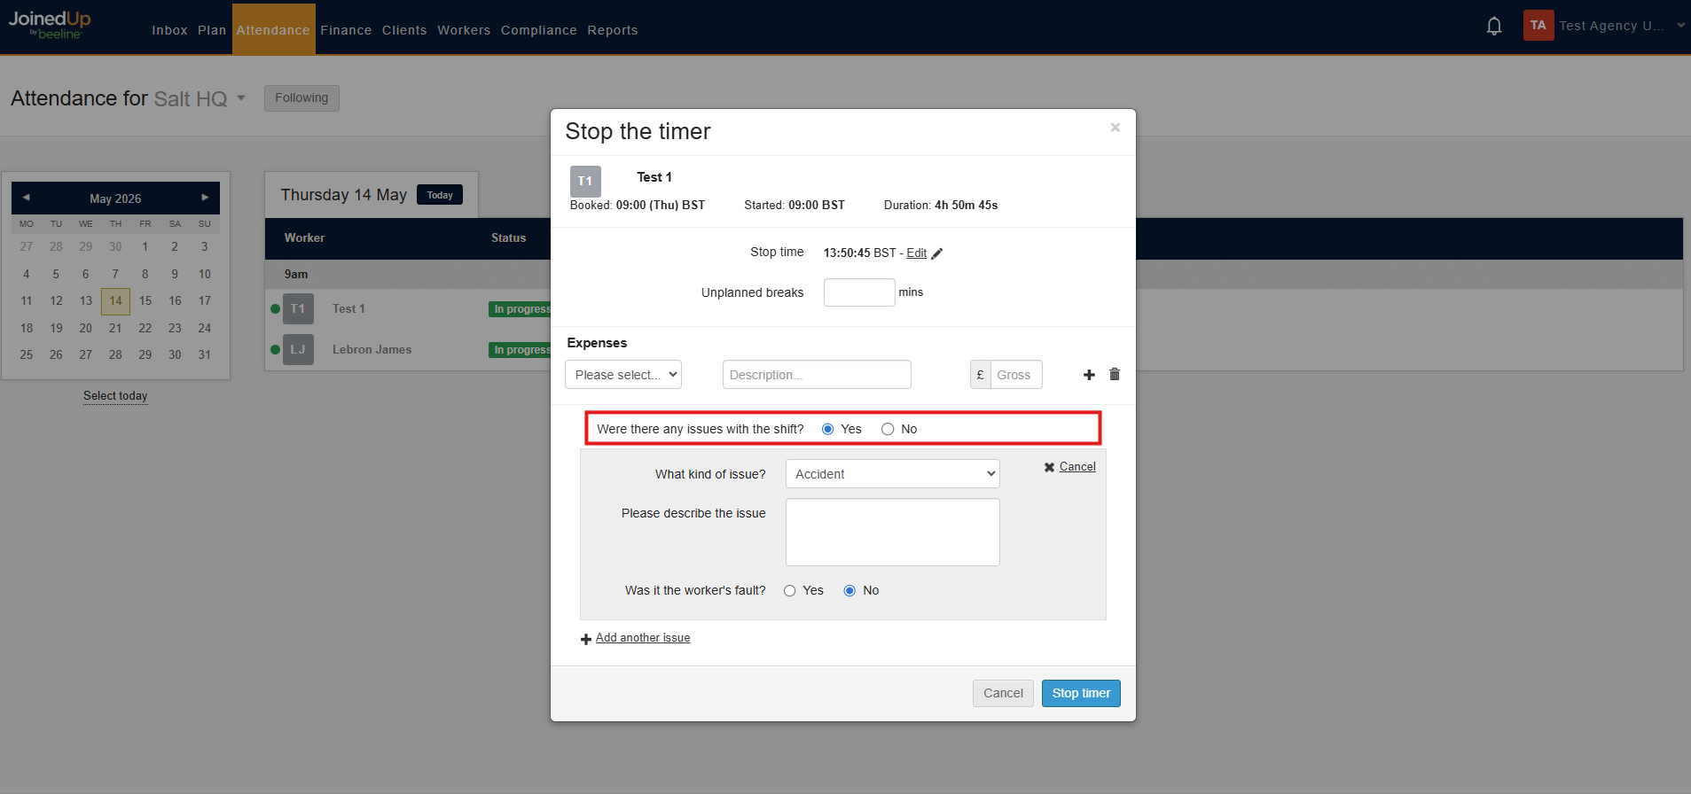Click Select today link under calendar
The height and width of the screenshot is (794, 1691).
pos(115,396)
